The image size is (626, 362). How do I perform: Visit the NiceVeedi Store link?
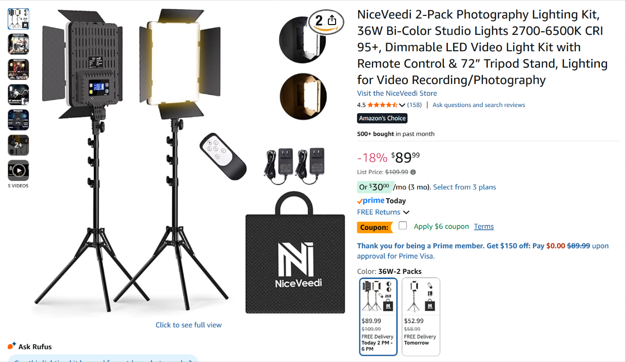pyautogui.click(x=397, y=93)
